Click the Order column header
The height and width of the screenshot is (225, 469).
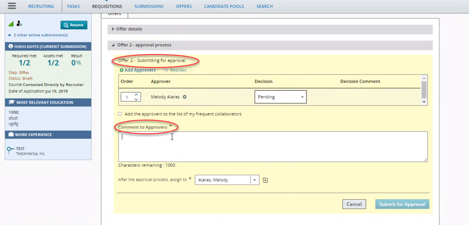click(127, 81)
